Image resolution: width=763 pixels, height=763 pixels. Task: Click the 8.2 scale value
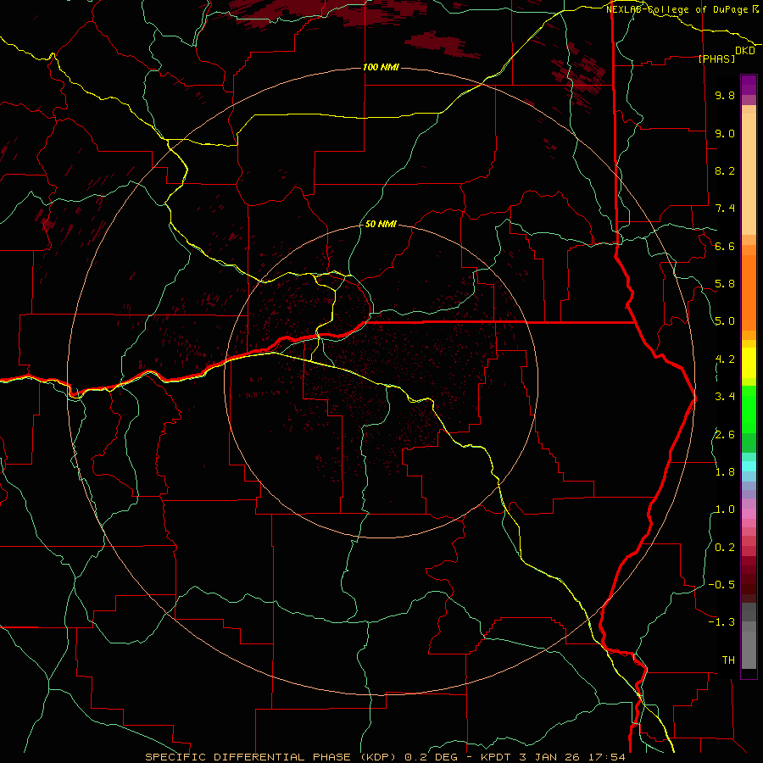[725, 170]
